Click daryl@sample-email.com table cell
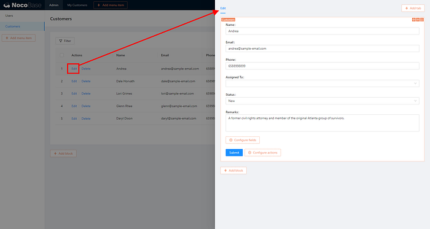The image size is (430, 229). (x=179, y=118)
